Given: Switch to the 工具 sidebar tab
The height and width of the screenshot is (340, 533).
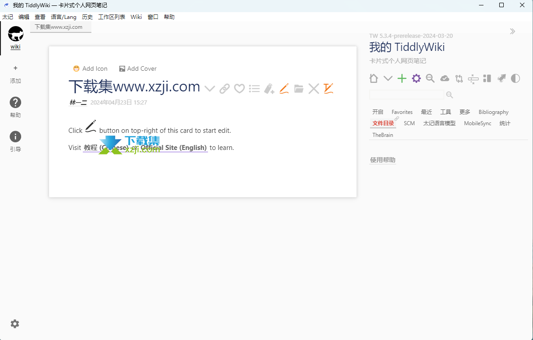Looking at the screenshot, I should 446,112.
